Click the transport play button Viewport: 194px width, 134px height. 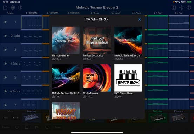coord(36,127)
